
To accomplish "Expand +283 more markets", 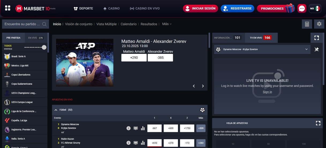I will pyautogui.click(x=201, y=143).
